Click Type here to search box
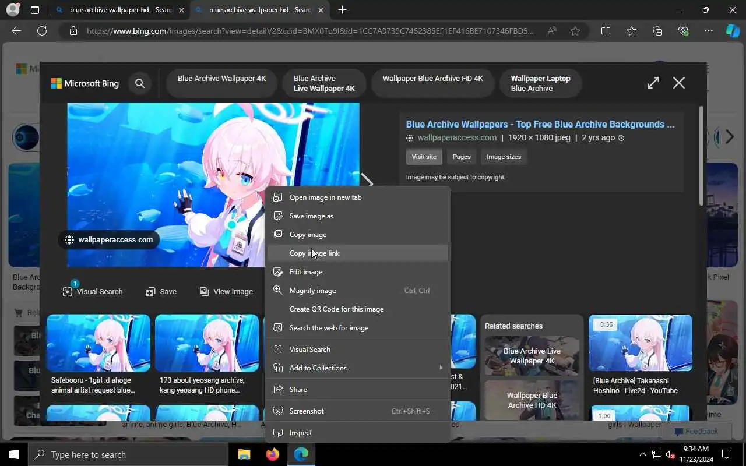This screenshot has width=746, height=466. point(128,454)
